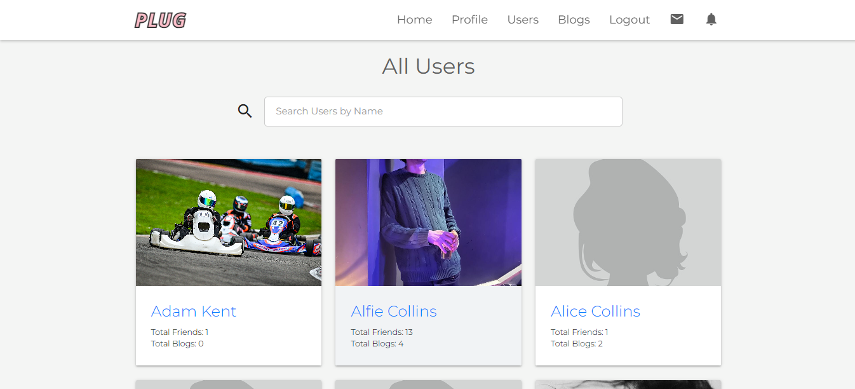
Task: Select the All Users page heading
Action: [x=428, y=66]
